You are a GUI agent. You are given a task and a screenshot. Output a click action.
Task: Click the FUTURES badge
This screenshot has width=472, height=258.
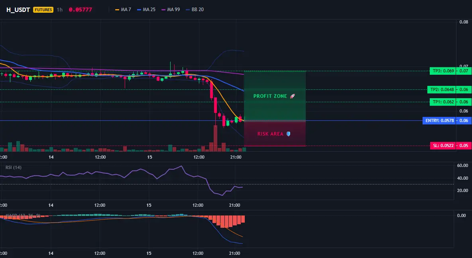coord(43,10)
